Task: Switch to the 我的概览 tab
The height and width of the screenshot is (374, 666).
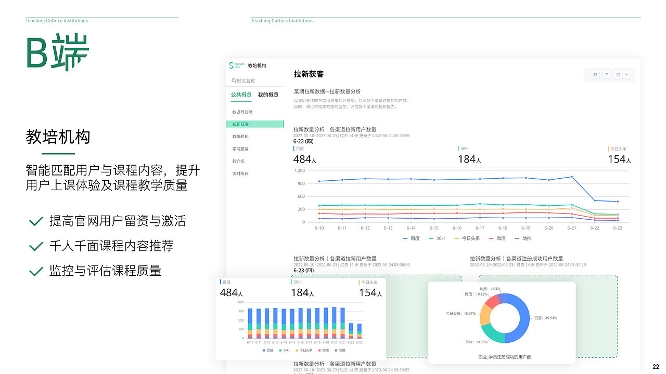Action: (268, 95)
